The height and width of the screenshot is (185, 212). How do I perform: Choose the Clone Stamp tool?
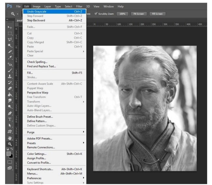[x=10, y=76]
